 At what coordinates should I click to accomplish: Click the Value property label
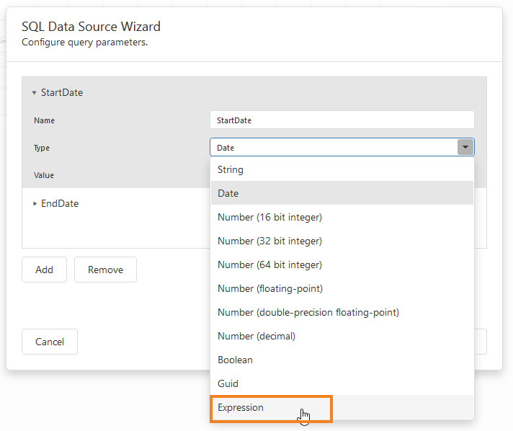coord(44,175)
